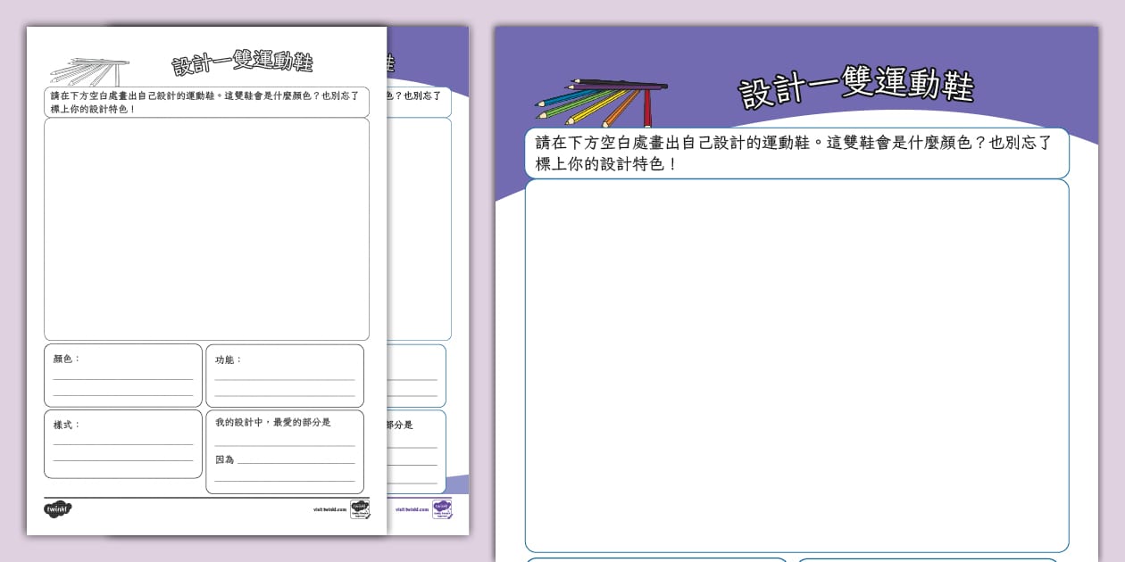Click the 顏色 answer box

coord(123,376)
